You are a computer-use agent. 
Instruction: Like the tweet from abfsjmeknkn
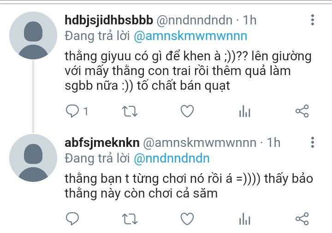pos(187,219)
